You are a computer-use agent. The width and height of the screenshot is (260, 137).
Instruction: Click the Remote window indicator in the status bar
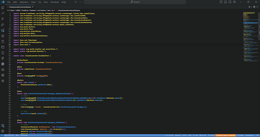pyautogui.click(x=2, y=135)
